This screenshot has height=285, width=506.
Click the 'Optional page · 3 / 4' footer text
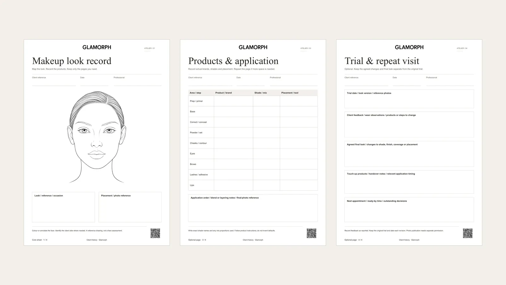(197, 240)
